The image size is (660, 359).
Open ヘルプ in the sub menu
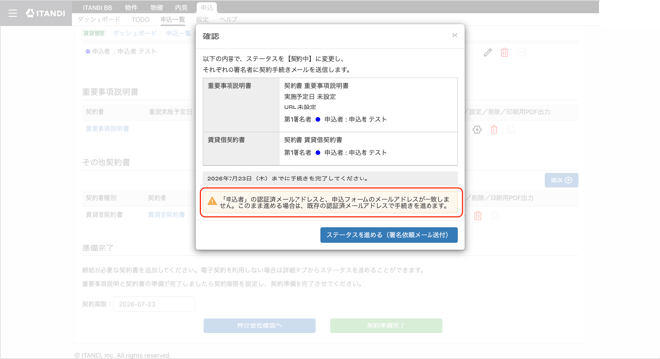coord(229,20)
